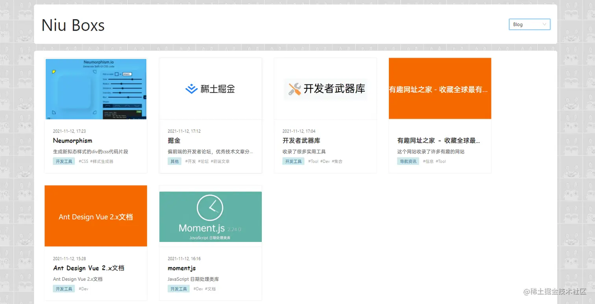Viewport: 595px width, 304px height.
Task: Click description 这个网站收录了许多有趣的网站
Action: click(431, 152)
